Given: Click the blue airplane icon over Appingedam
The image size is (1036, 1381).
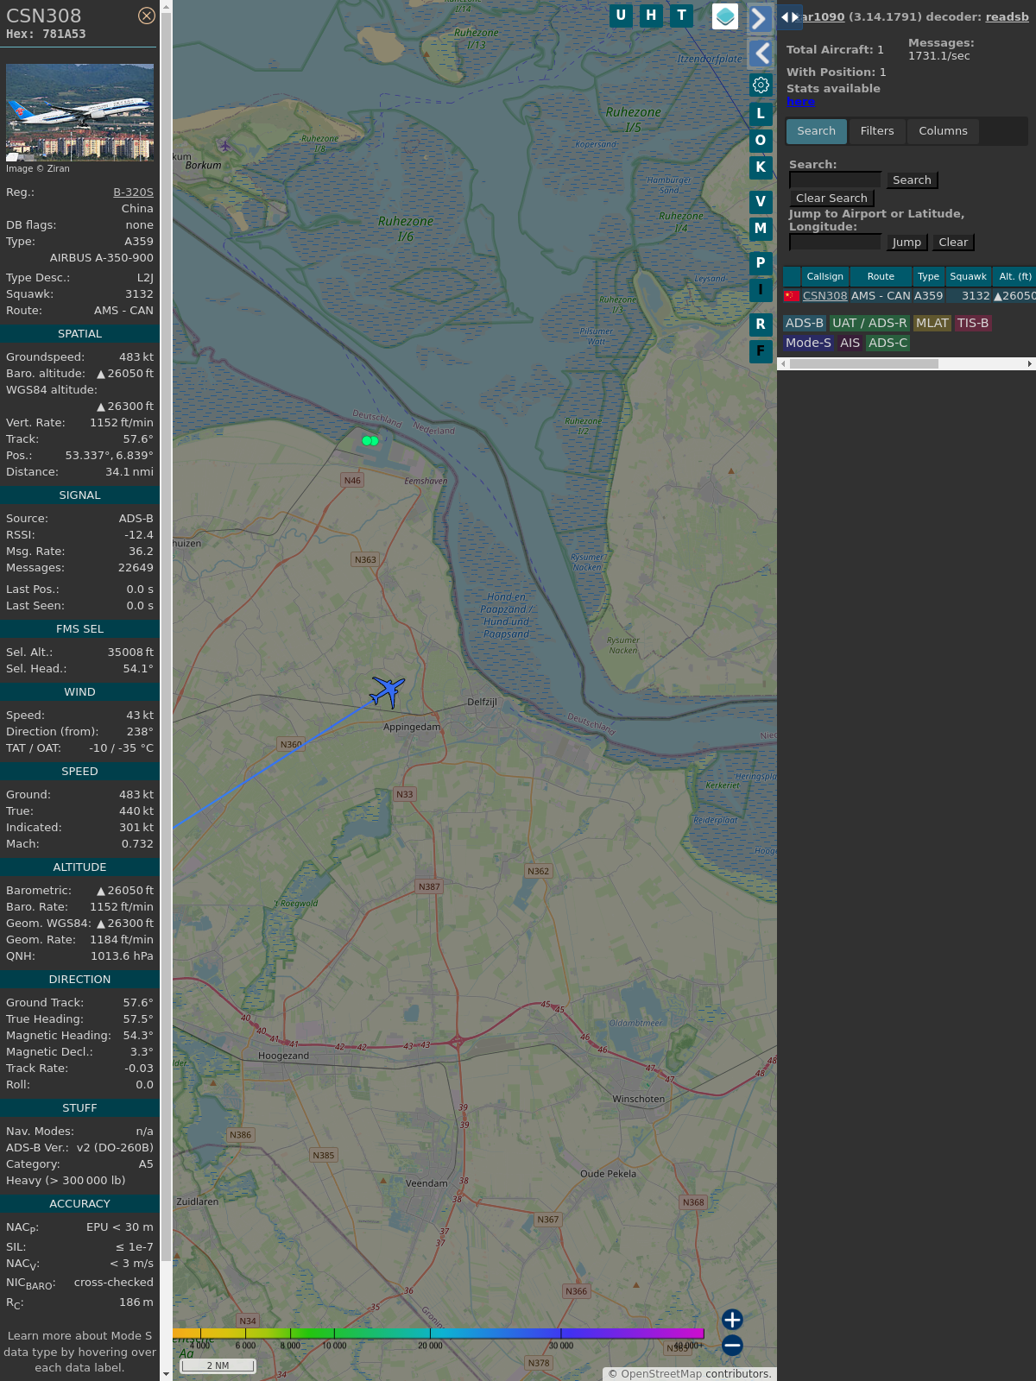Looking at the screenshot, I should (x=388, y=690).
